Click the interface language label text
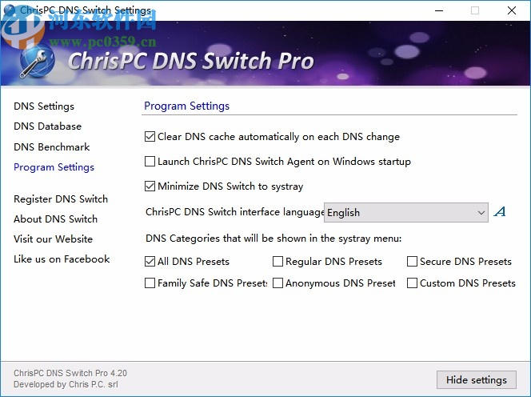The width and height of the screenshot is (531, 397). (x=234, y=212)
